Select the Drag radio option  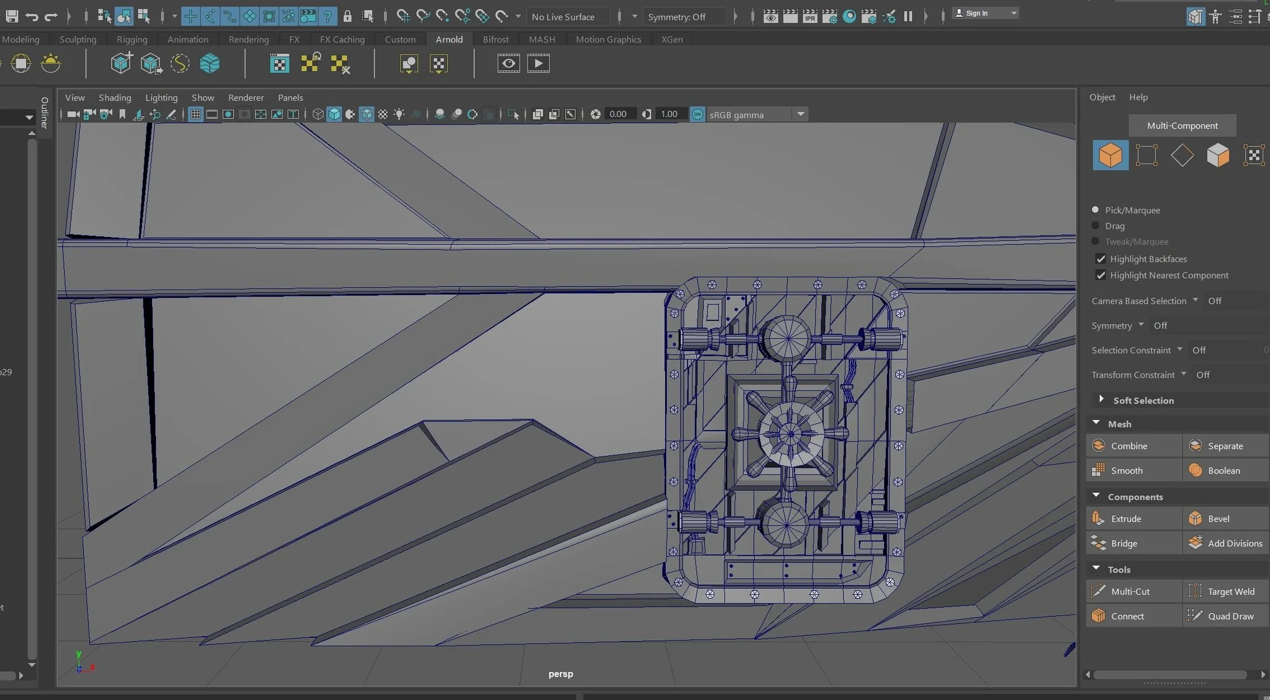(x=1096, y=226)
